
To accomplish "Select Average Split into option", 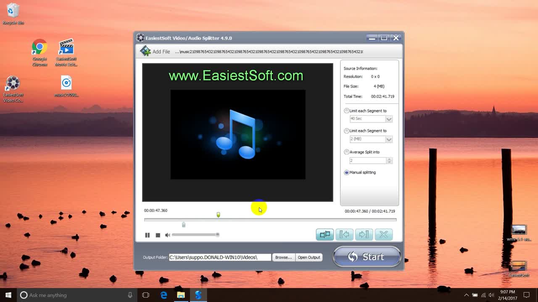I will click(x=346, y=152).
